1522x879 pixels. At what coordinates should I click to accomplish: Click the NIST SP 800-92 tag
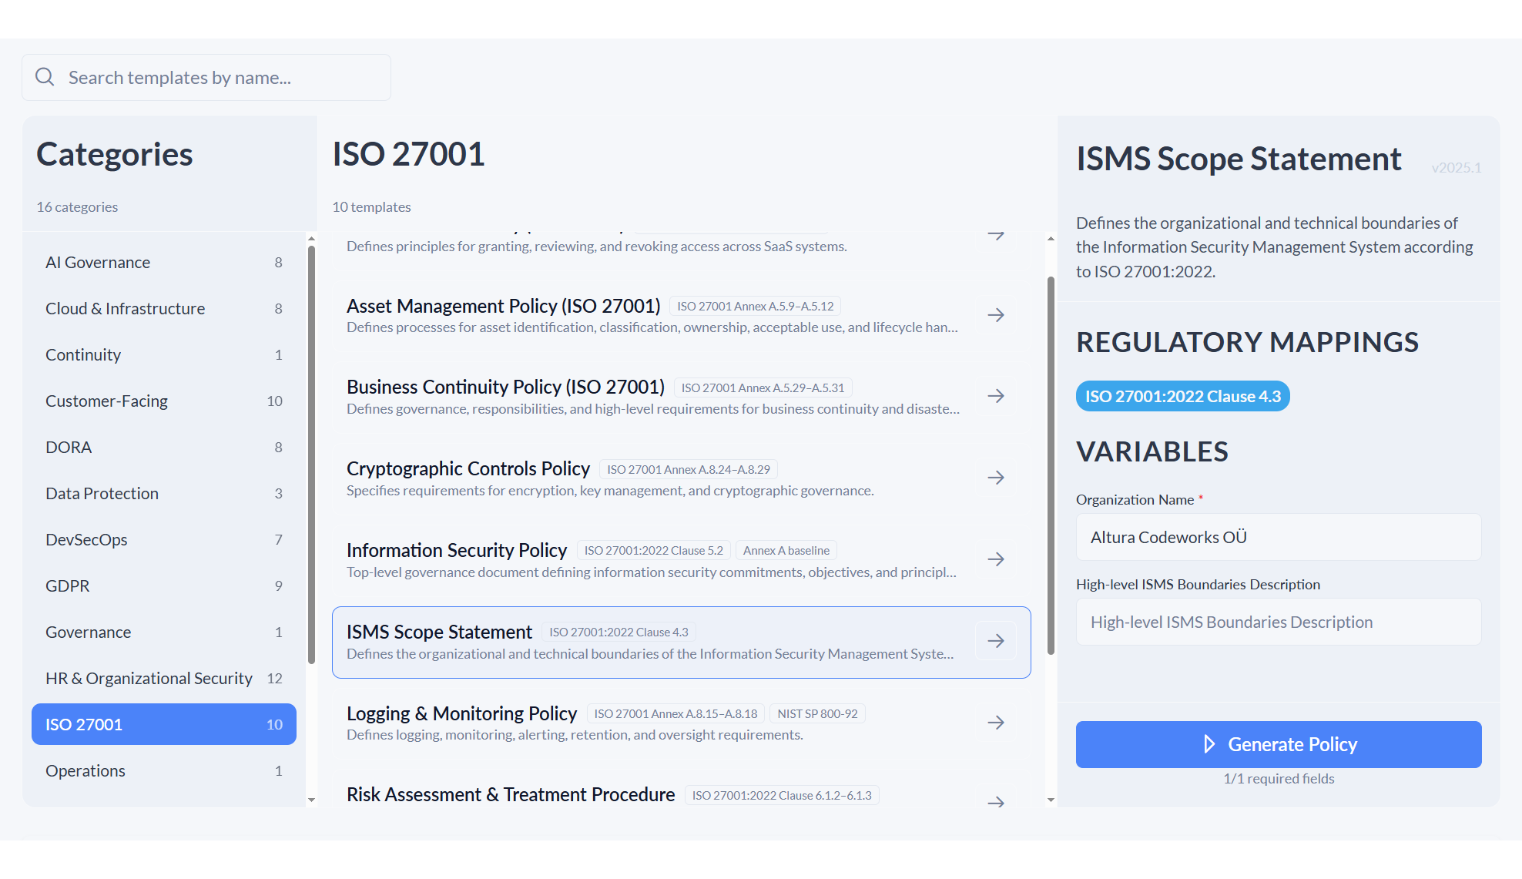(x=817, y=713)
